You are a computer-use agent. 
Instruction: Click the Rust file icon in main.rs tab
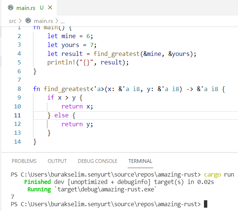10,7
